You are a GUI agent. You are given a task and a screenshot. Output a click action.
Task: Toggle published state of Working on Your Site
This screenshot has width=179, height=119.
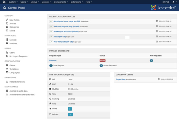tap(51, 32)
